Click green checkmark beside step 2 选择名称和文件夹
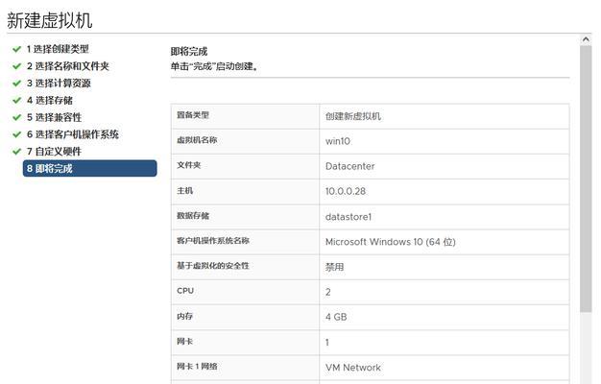The height and width of the screenshot is (384, 601). point(16,66)
